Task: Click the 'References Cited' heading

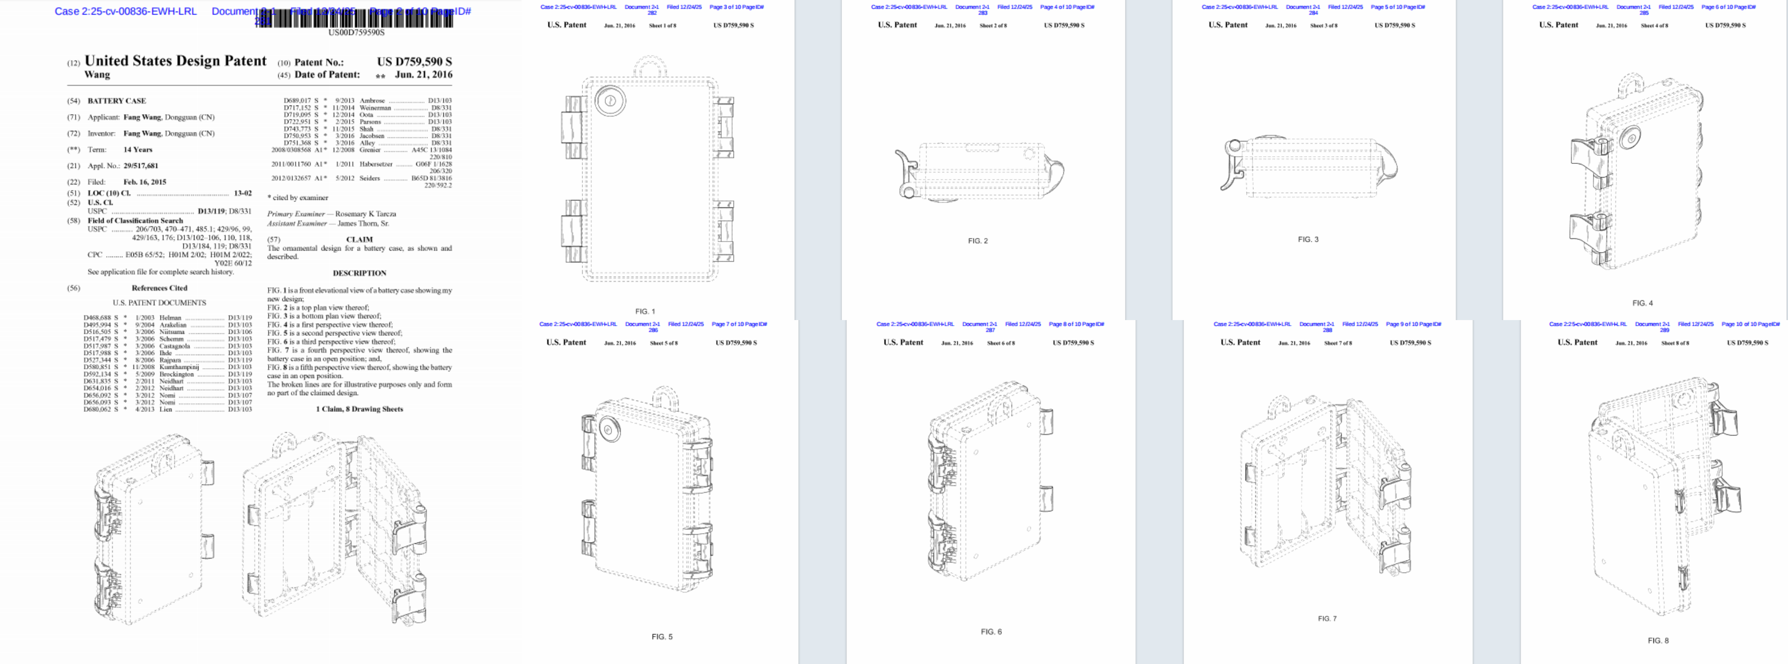Action: (x=159, y=288)
